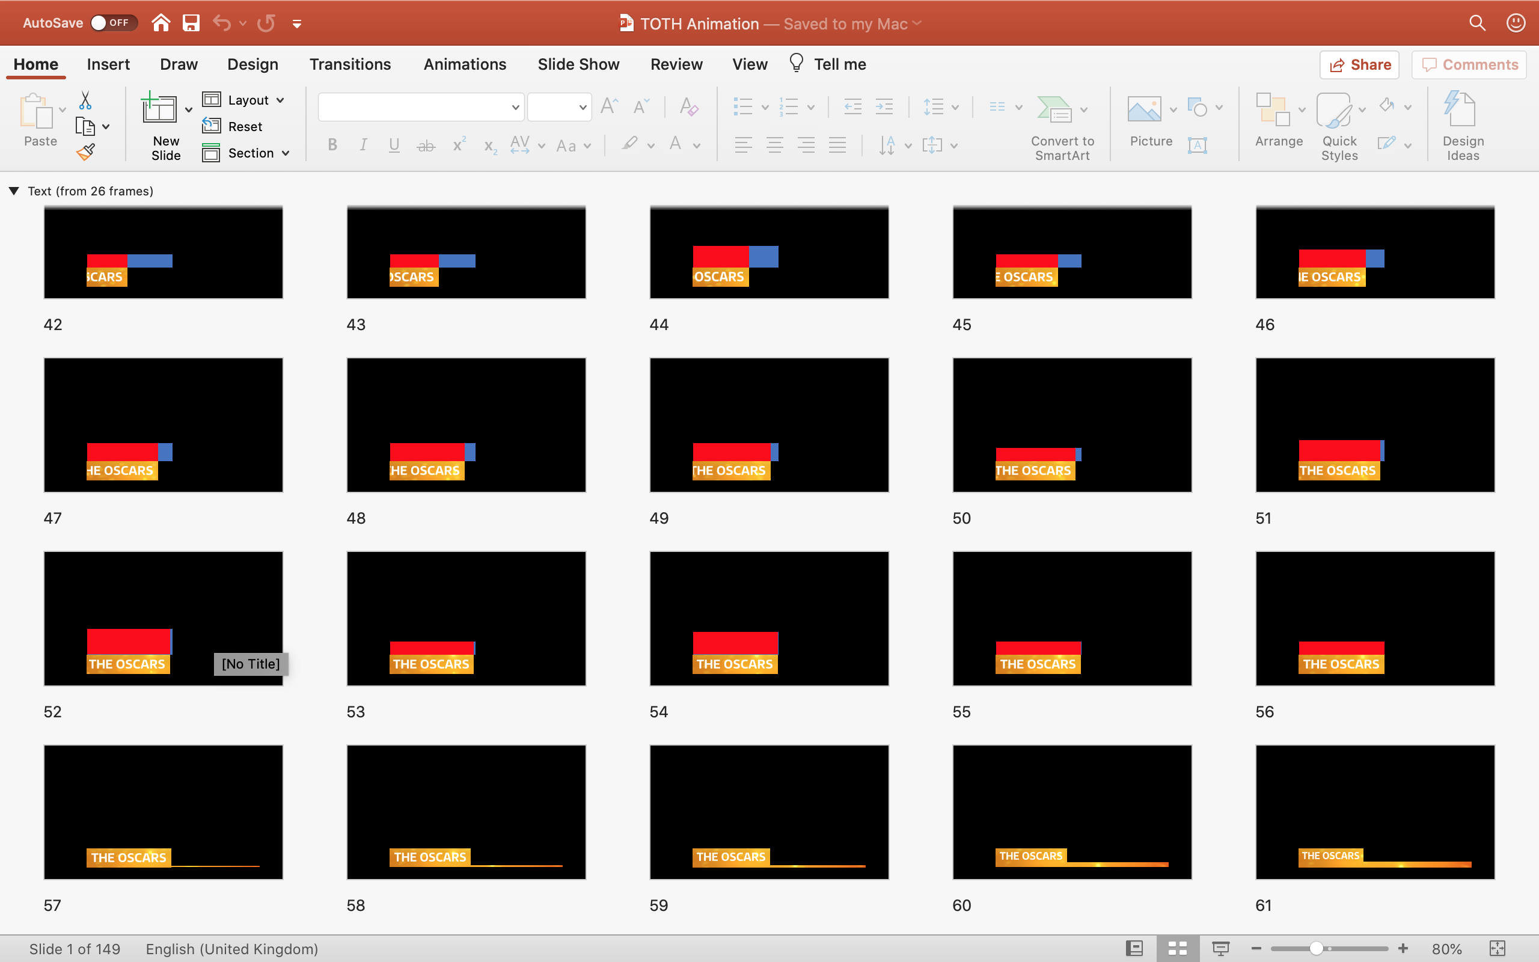
Task: Center the text alignment
Action: (x=774, y=146)
